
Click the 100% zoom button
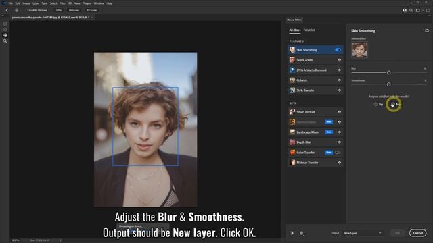(x=59, y=10)
